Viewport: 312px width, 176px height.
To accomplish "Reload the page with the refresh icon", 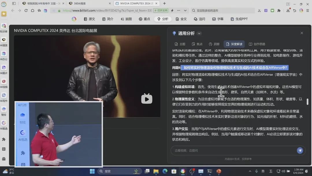I will pyautogui.click(x=26, y=10).
